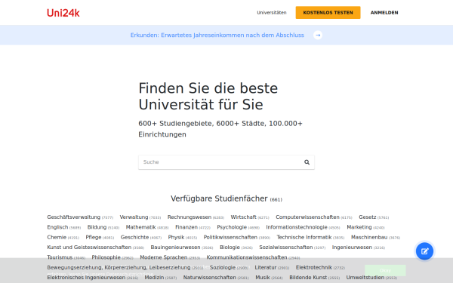The image size is (453, 283).
Task: Select the Philosophie subject
Action: 106,257
